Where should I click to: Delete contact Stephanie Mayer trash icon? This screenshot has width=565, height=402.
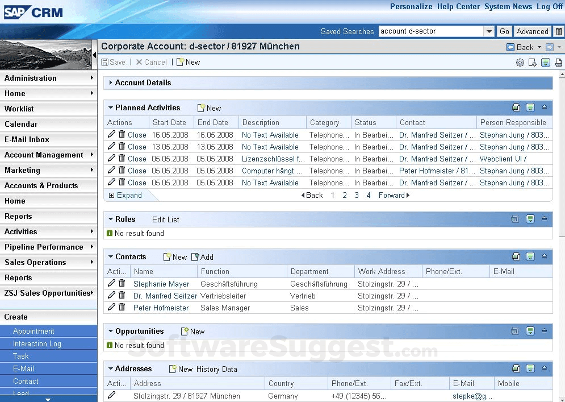[x=122, y=283]
